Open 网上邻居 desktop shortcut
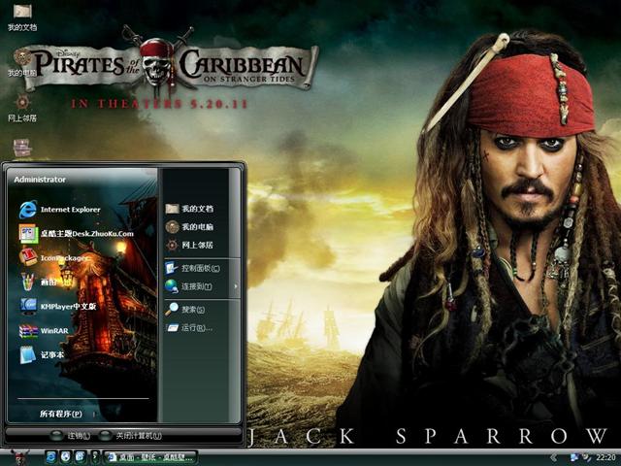This screenshot has width=621, height=466. pos(22,108)
